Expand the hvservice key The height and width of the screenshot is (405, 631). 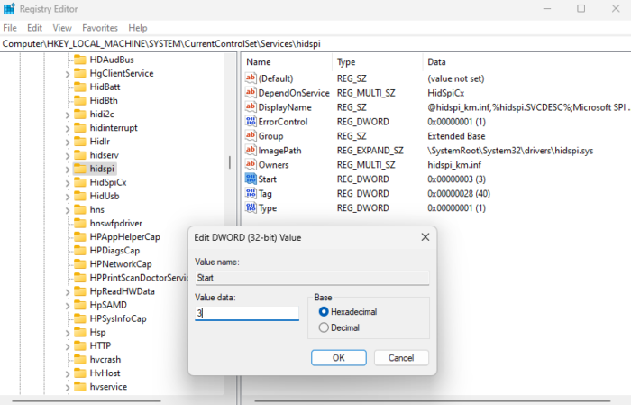point(68,388)
